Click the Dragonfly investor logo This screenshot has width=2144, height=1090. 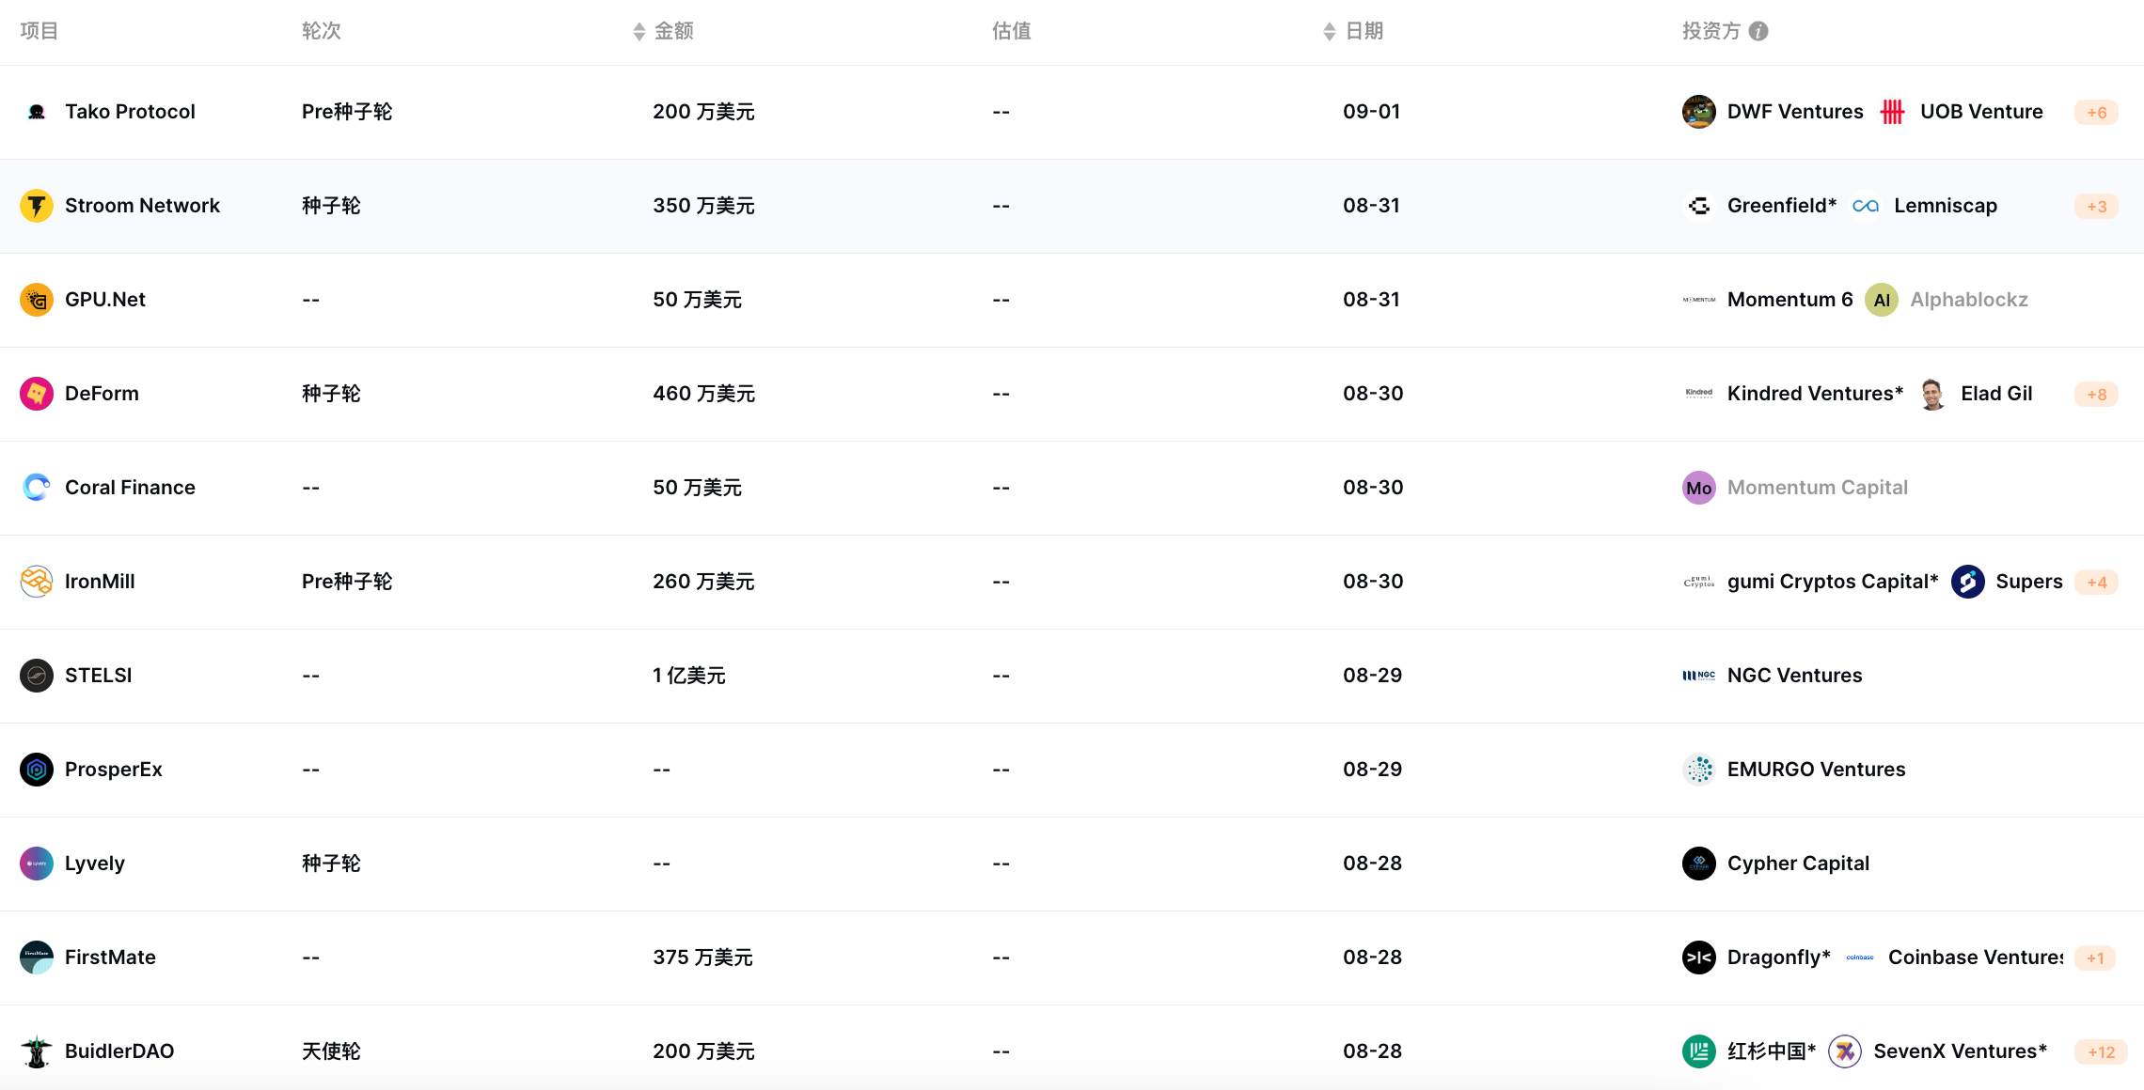click(1699, 958)
